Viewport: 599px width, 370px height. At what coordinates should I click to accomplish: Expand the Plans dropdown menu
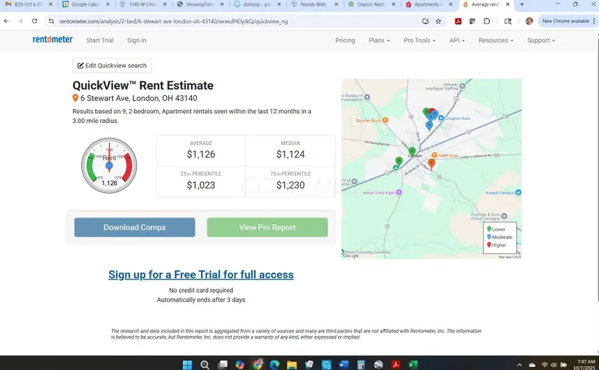pos(379,41)
